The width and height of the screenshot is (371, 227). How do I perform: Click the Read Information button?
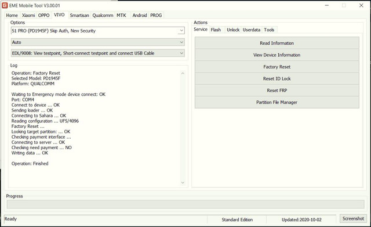coord(277,43)
